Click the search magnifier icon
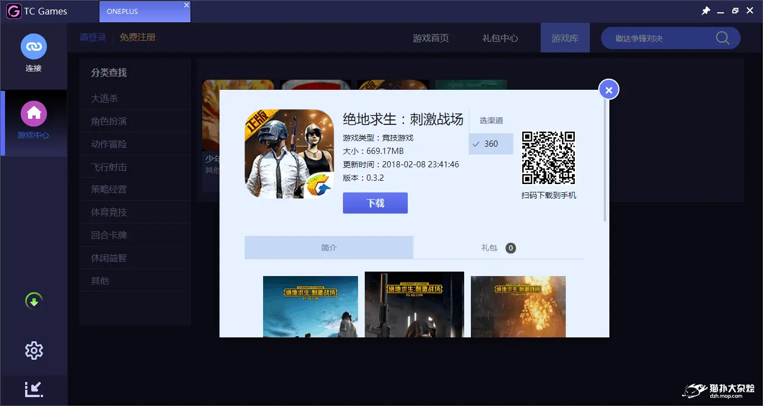763x406 pixels. point(723,38)
